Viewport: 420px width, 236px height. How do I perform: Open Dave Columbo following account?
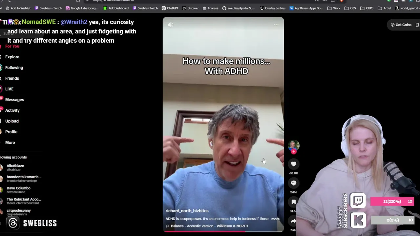(x=18, y=190)
